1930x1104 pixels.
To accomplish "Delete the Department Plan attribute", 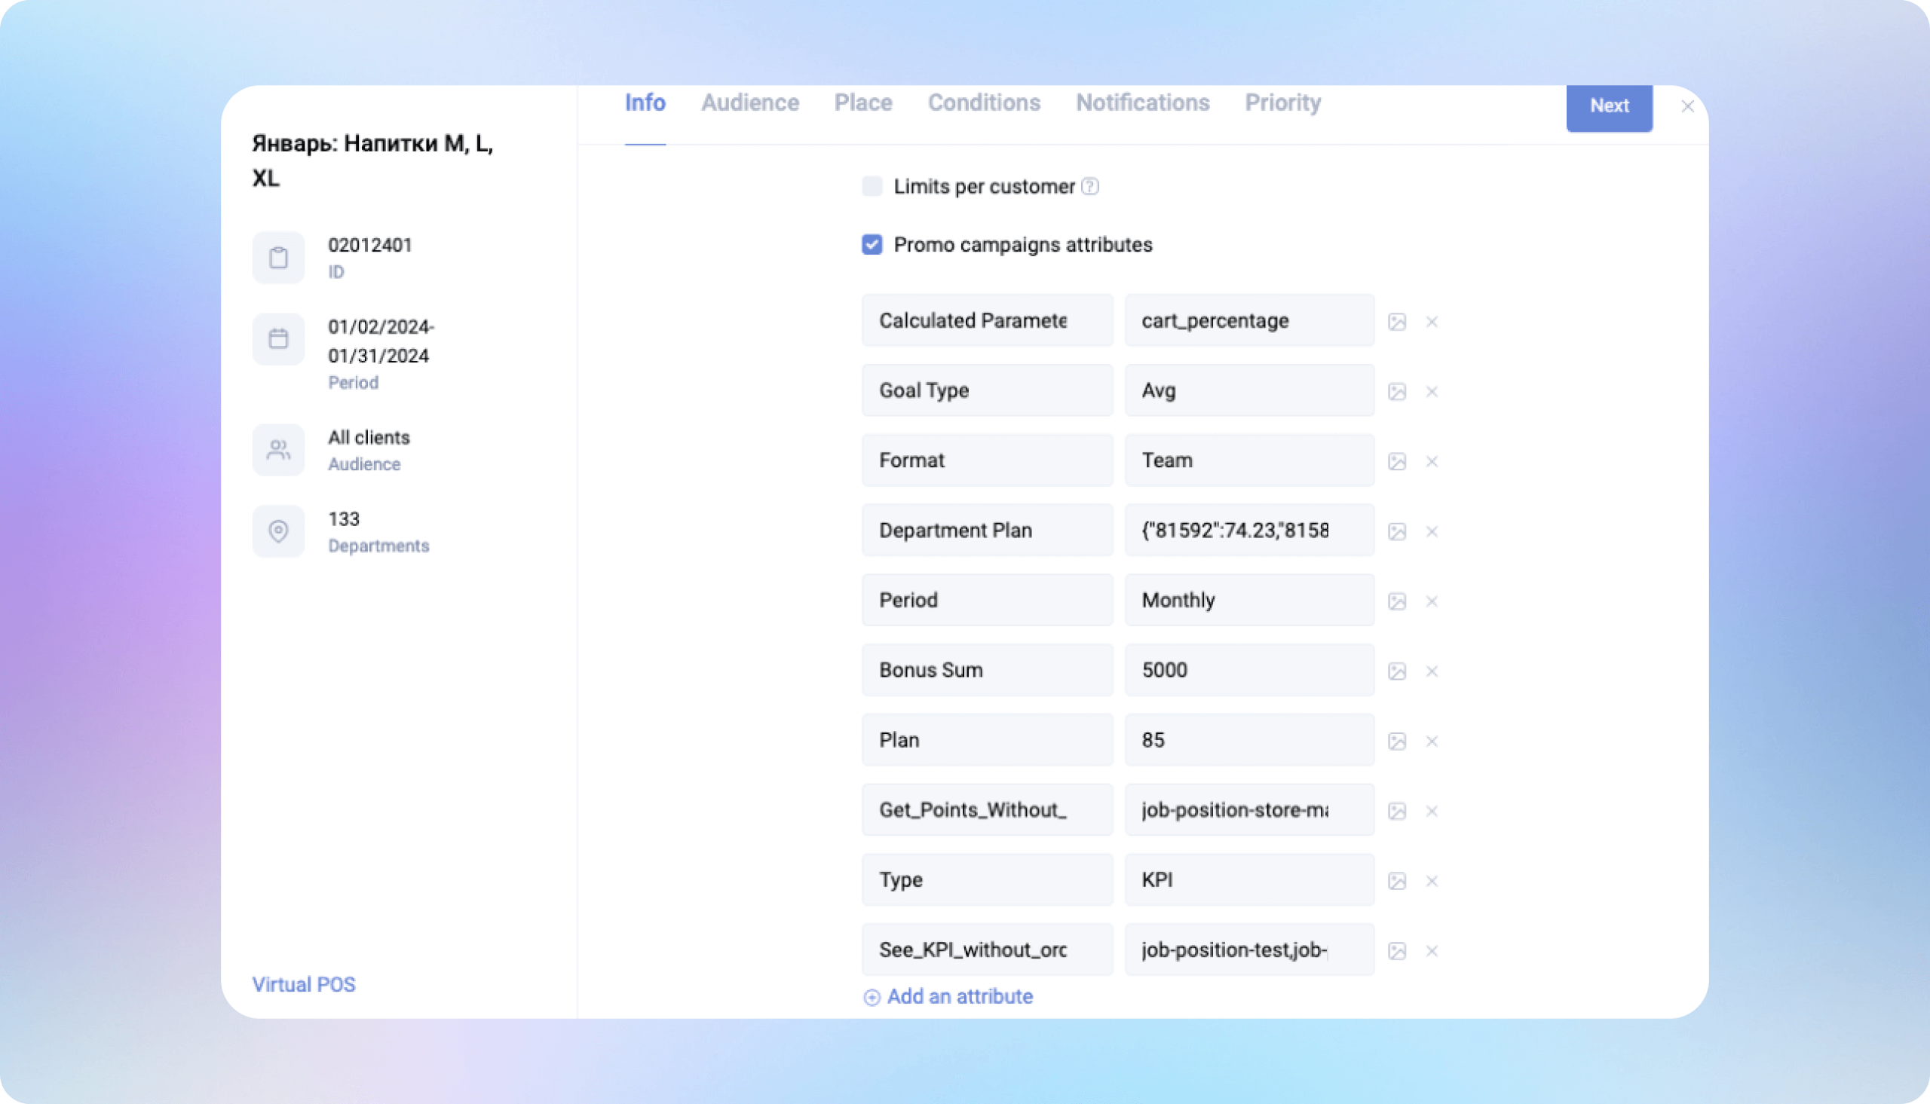I will click(x=1432, y=531).
